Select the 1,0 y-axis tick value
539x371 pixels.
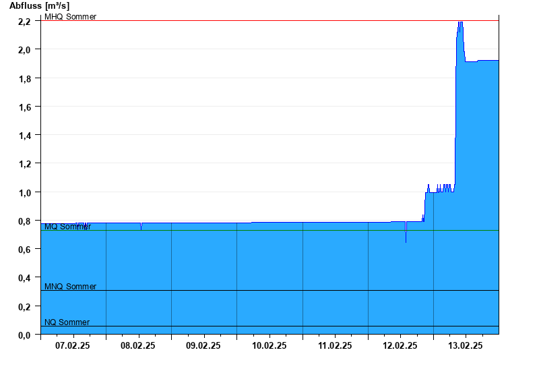pos(24,192)
